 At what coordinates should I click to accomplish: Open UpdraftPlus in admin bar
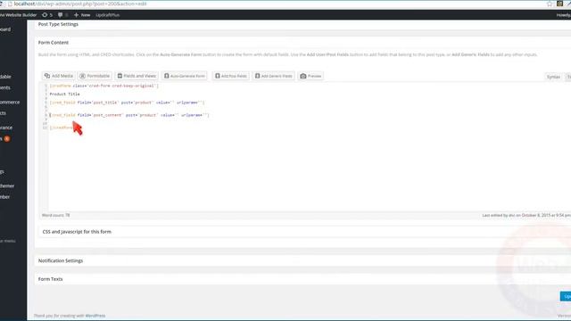(107, 15)
